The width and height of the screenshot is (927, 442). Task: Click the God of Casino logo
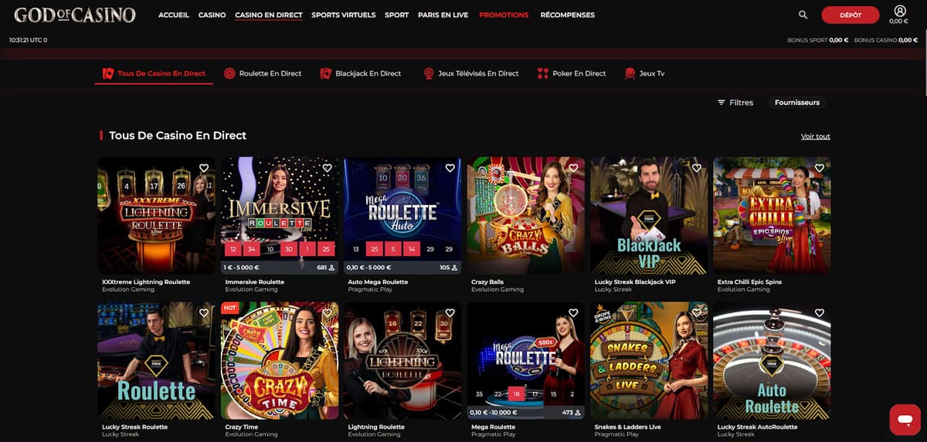(x=75, y=15)
